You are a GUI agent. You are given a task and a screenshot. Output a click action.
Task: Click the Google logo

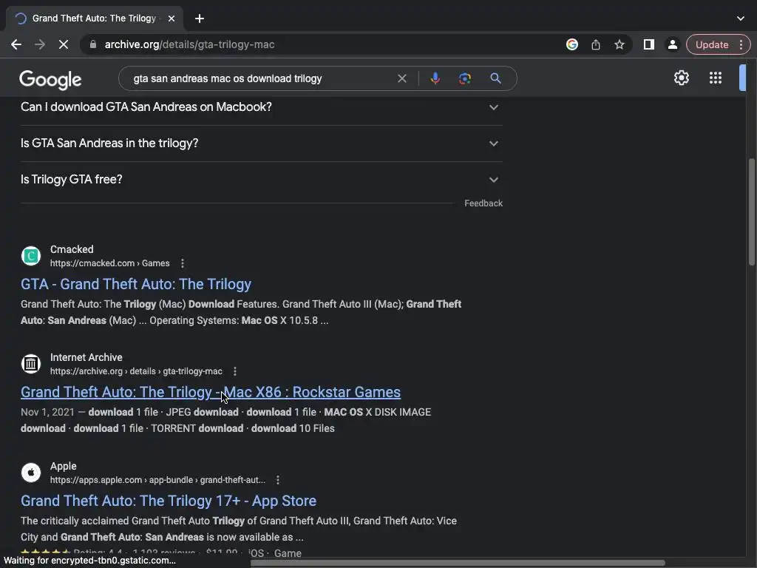pyautogui.click(x=50, y=80)
